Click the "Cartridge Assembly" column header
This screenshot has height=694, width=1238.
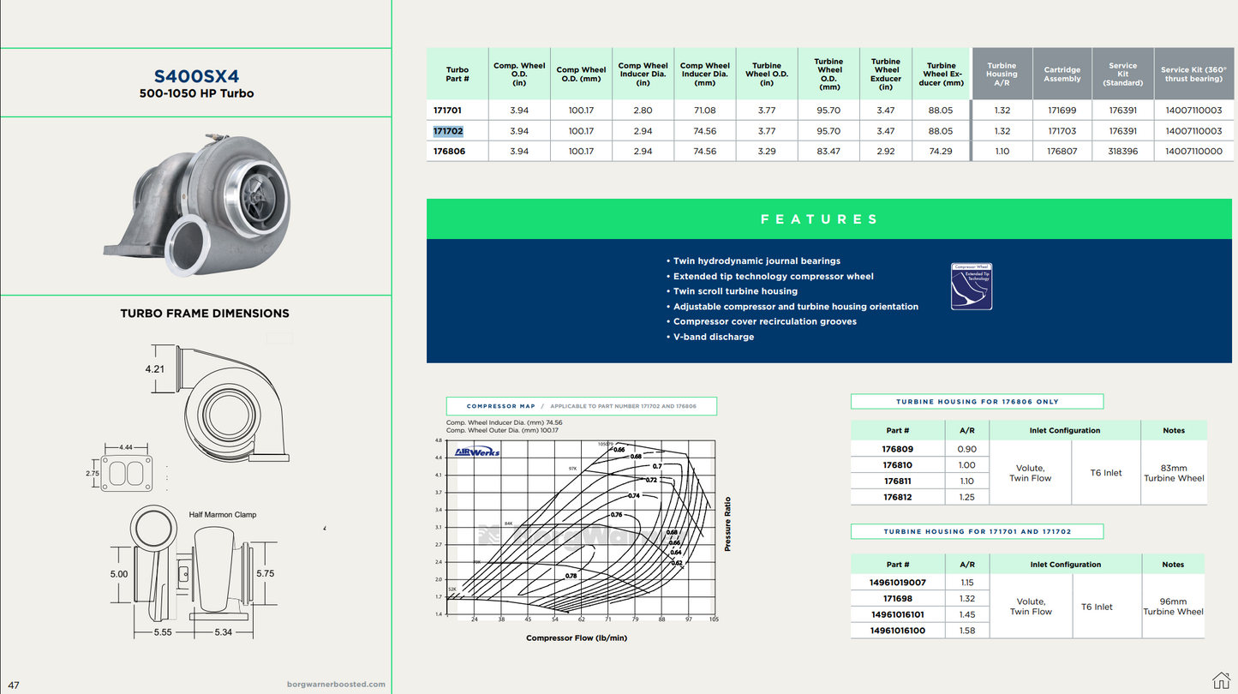click(x=1062, y=75)
